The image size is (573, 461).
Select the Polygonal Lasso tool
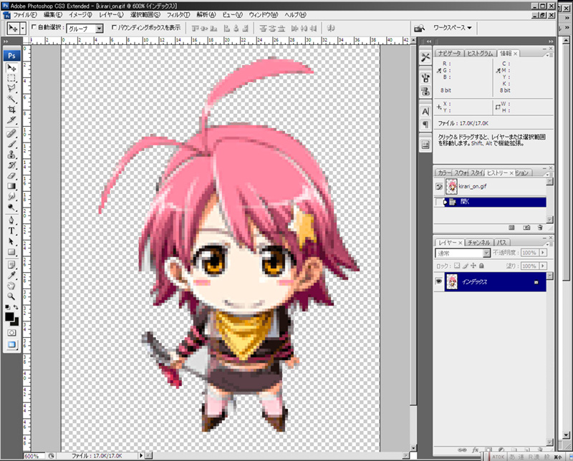click(x=11, y=88)
